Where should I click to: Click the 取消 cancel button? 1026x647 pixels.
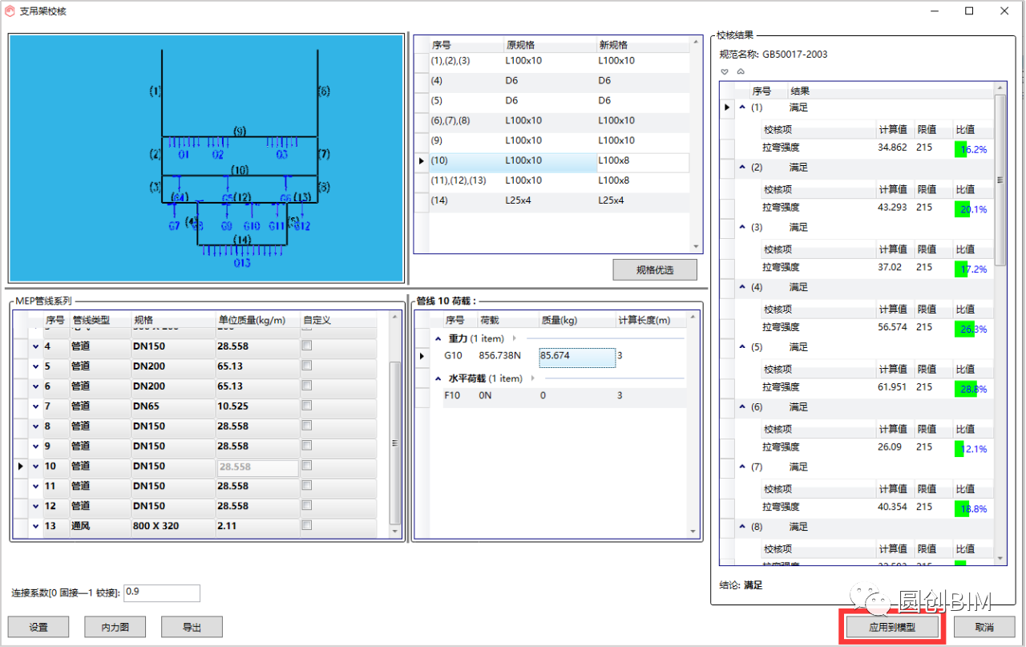point(984,627)
